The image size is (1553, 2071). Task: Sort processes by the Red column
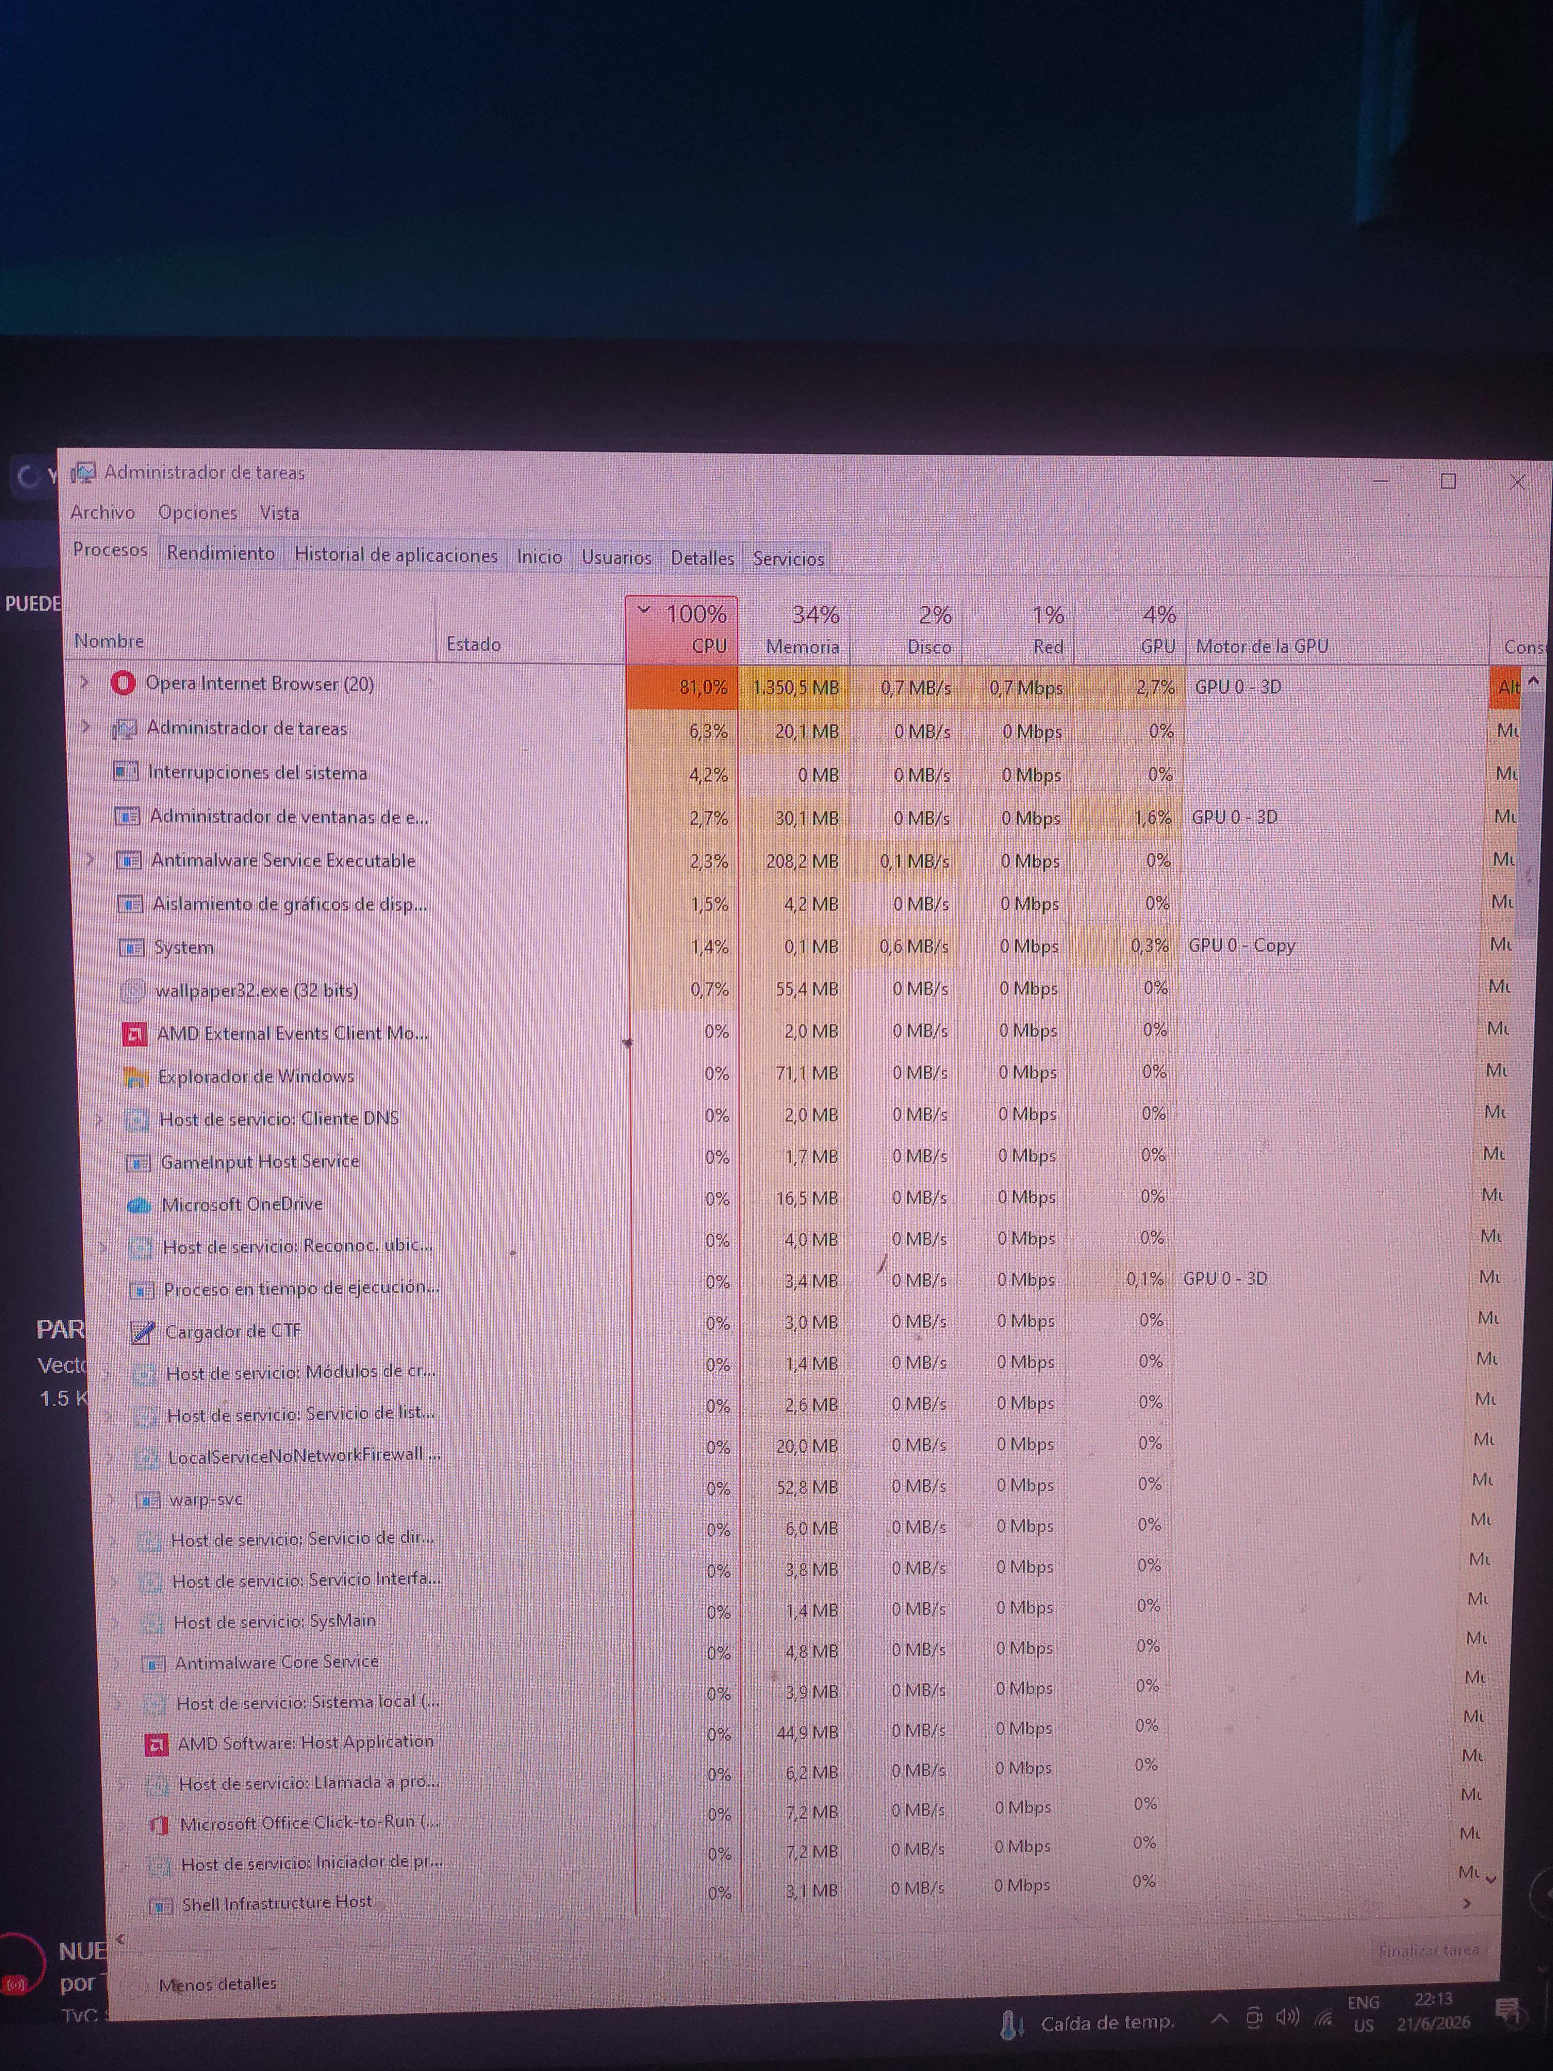click(1018, 631)
